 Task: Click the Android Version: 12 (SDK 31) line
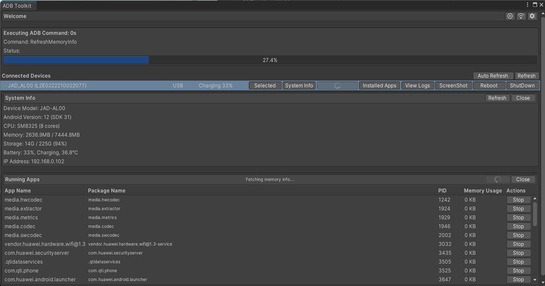[x=37, y=117]
